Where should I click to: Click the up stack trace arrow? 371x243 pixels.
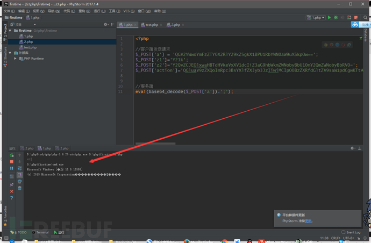coord(20,155)
